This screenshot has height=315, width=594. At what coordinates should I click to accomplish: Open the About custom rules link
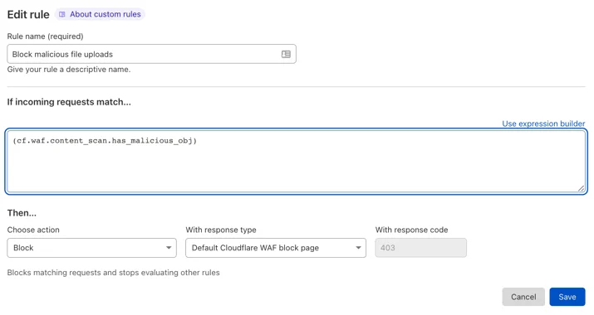pos(100,14)
